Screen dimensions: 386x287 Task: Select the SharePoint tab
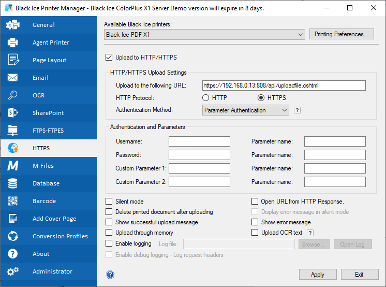[x=49, y=113]
